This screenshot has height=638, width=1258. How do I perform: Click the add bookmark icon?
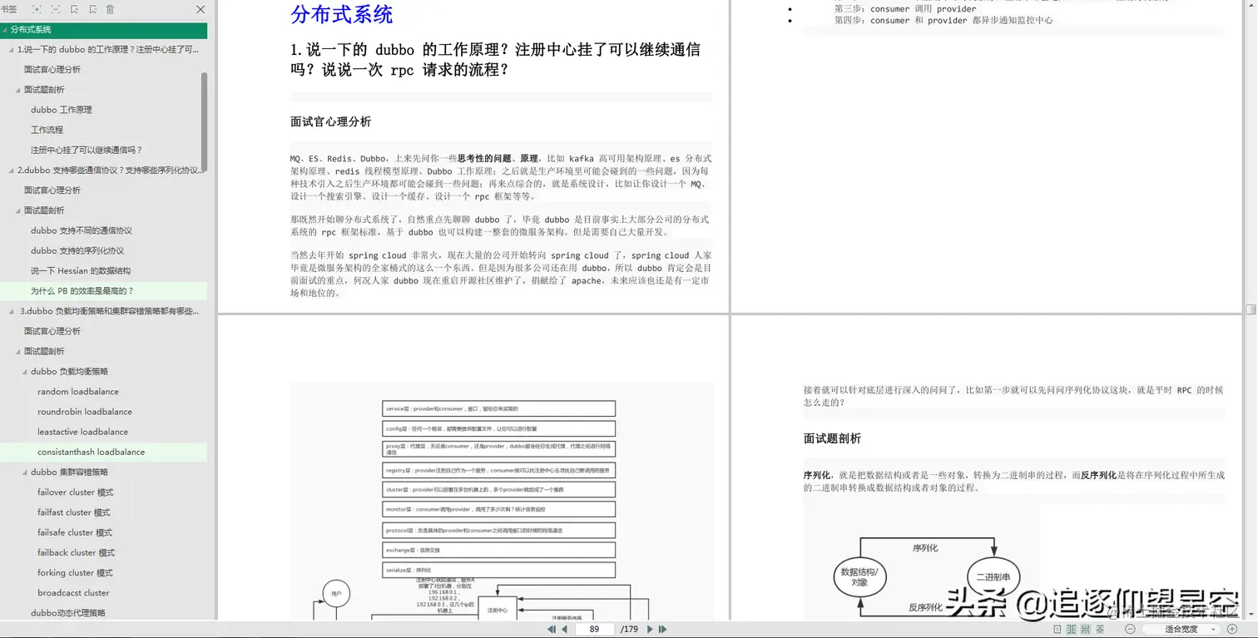pos(74,9)
